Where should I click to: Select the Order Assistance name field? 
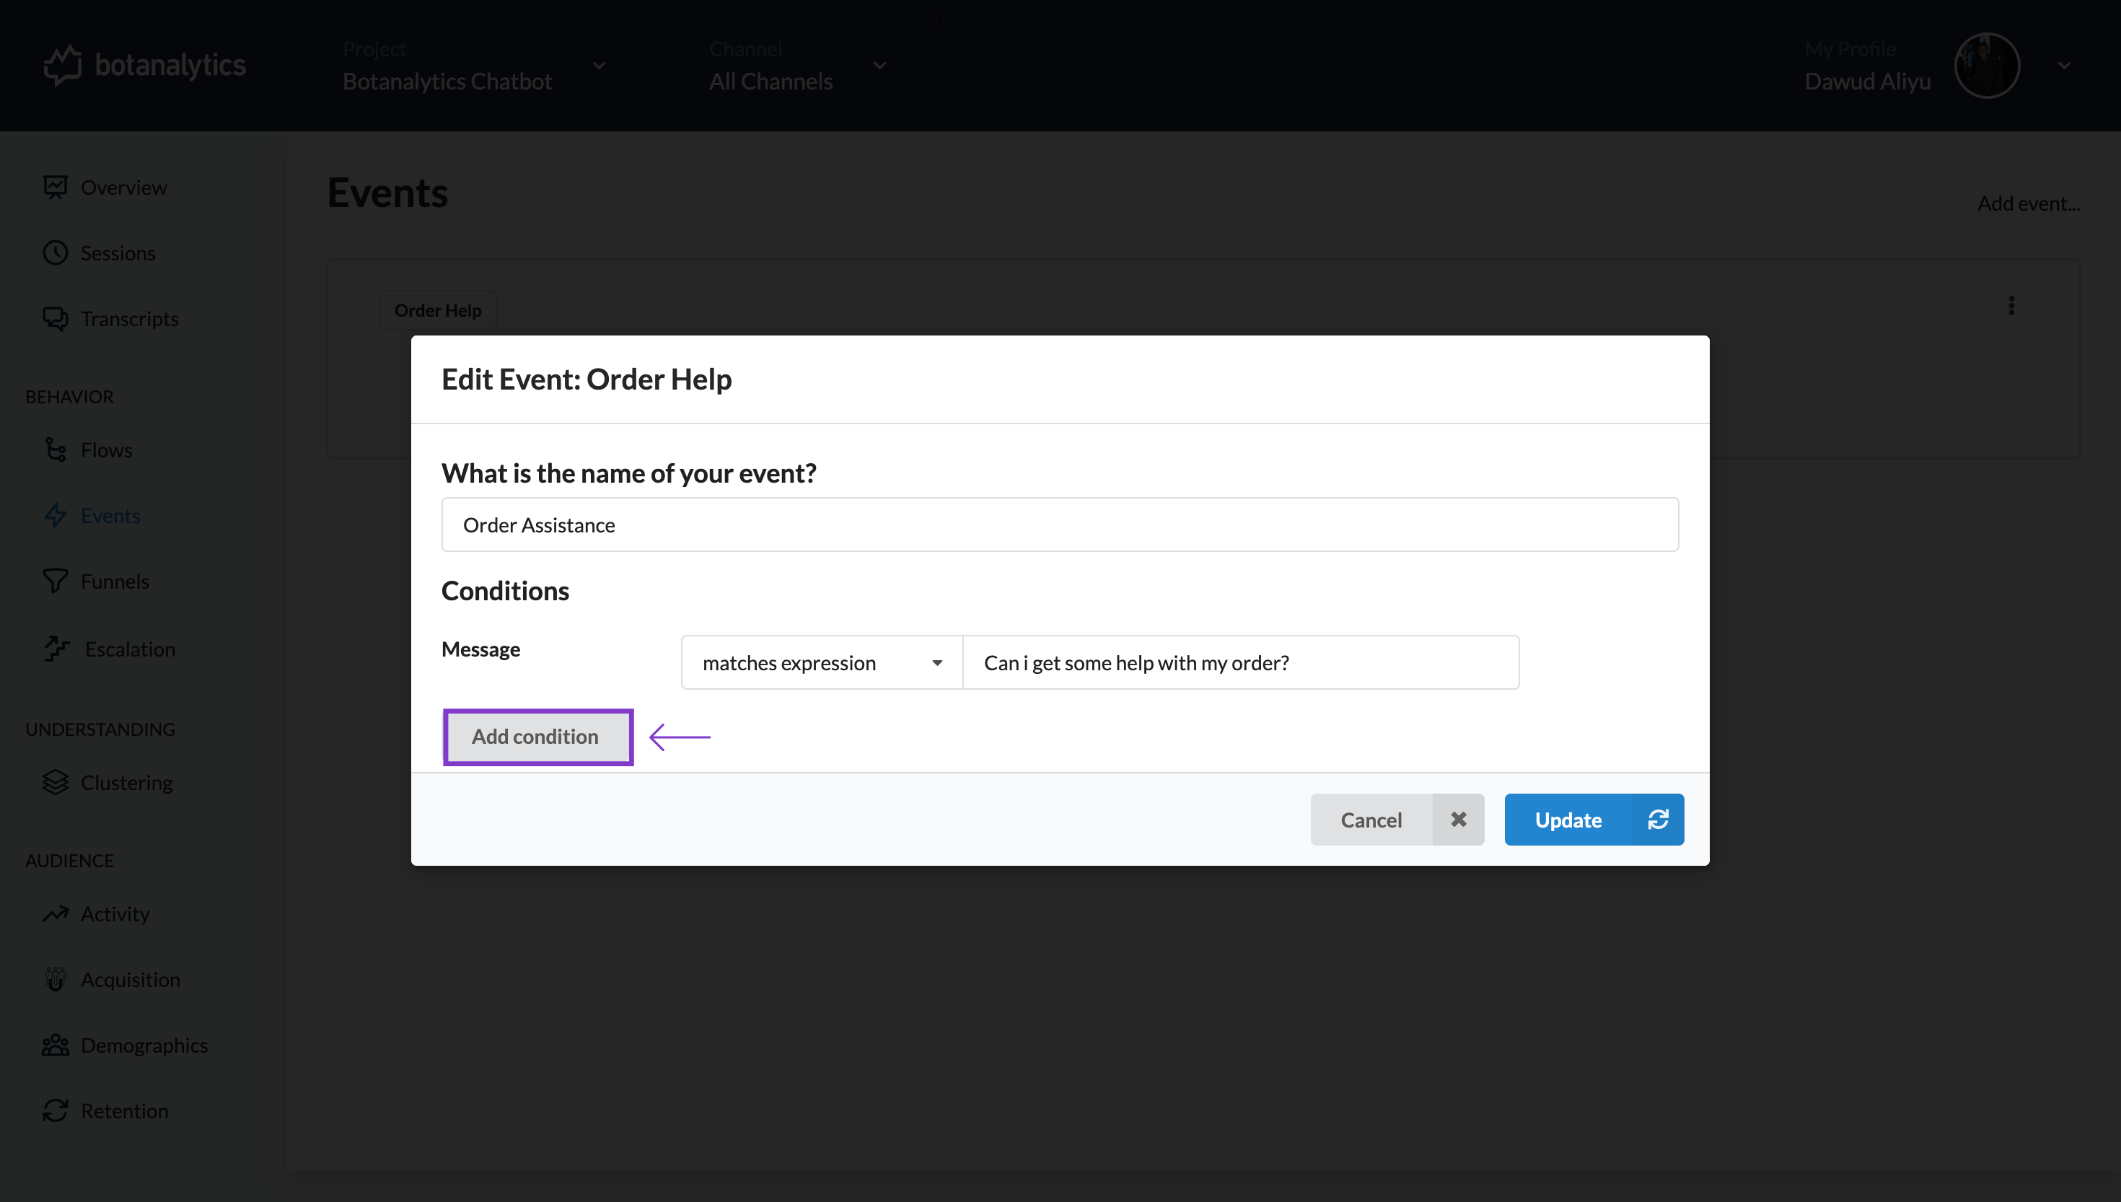[x=1060, y=525]
